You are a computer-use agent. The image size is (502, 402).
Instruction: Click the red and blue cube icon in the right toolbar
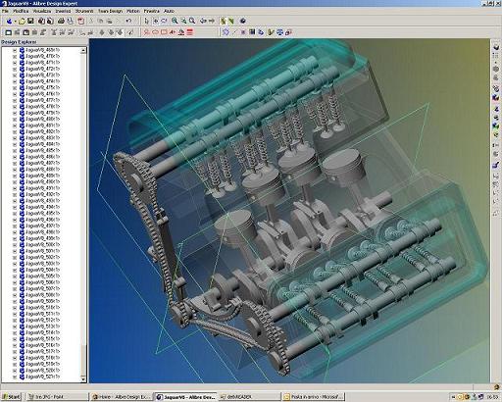[496, 97]
